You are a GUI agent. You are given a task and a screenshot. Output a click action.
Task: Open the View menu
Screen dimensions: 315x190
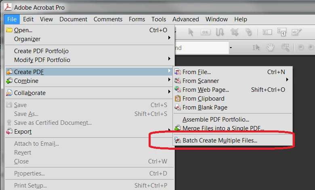click(x=46, y=19)
